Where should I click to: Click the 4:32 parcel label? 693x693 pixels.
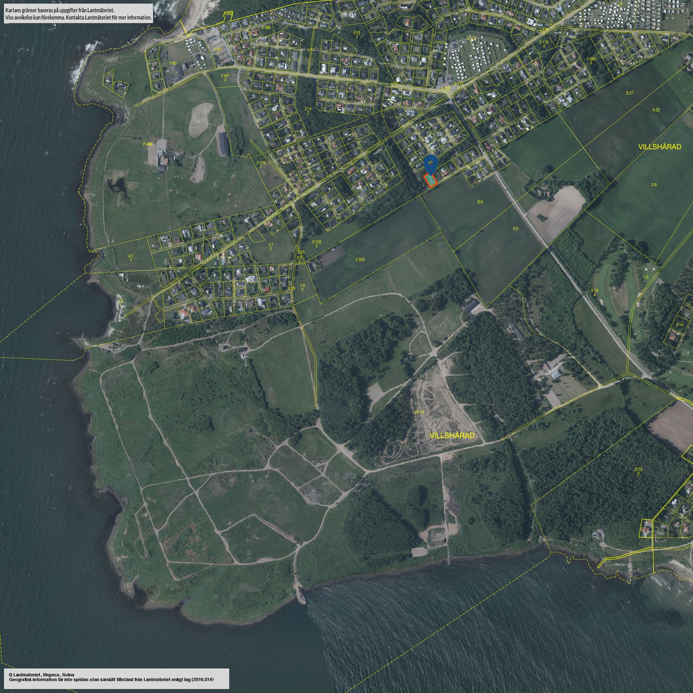pos(656,110)
